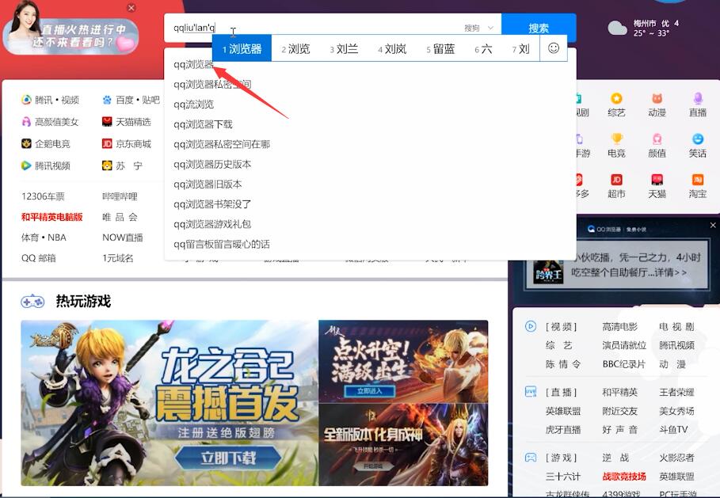Image resolution: width=720 pixels, height=498 pixels.
Task: Choose suggestion qq浏览器旧版本
Action: click(208, 184)
